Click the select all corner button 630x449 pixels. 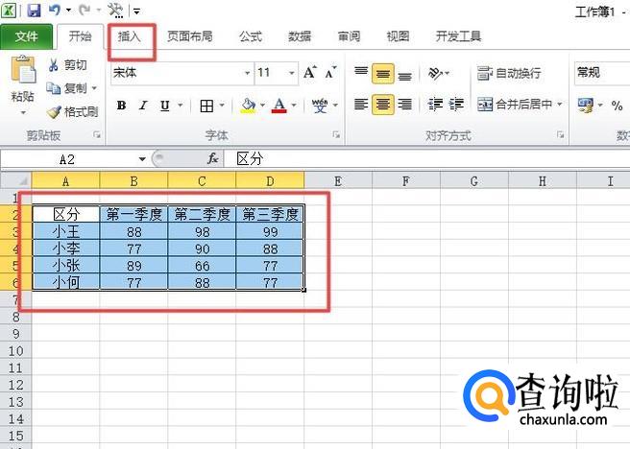click(16, 180)
